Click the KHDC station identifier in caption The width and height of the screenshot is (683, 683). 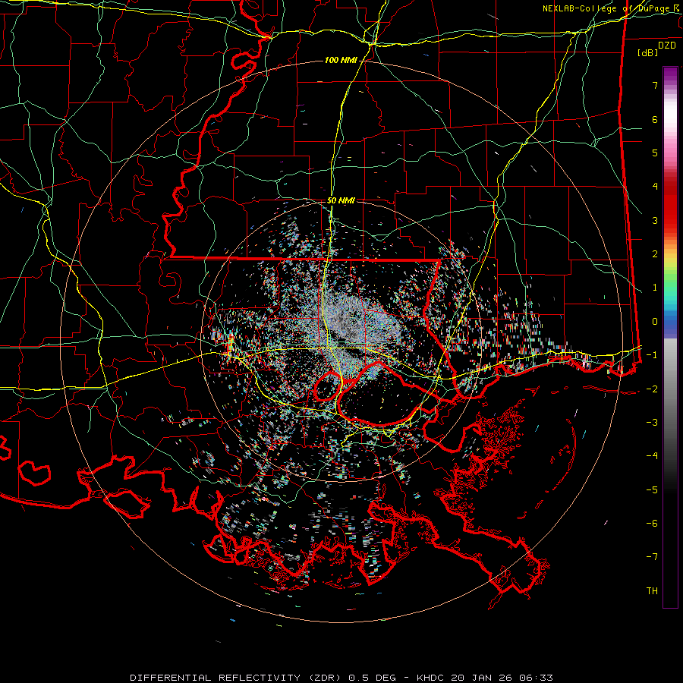430,678
